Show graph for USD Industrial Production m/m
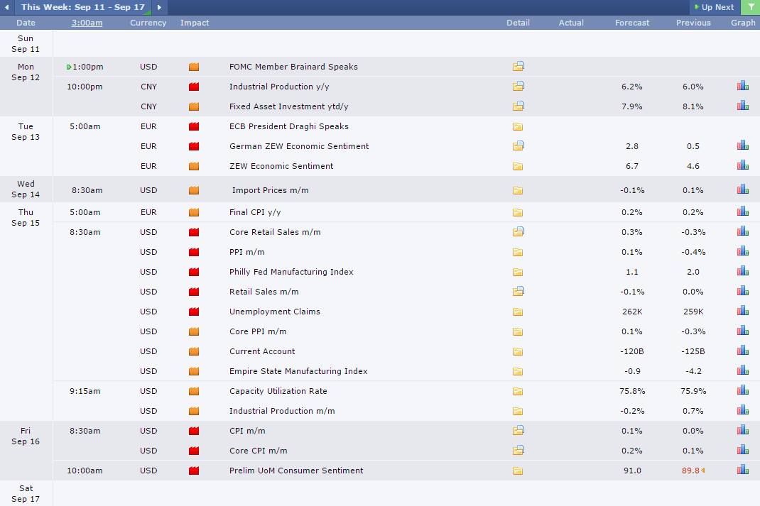Screen dimensions: 760x506 coord(742,409)
